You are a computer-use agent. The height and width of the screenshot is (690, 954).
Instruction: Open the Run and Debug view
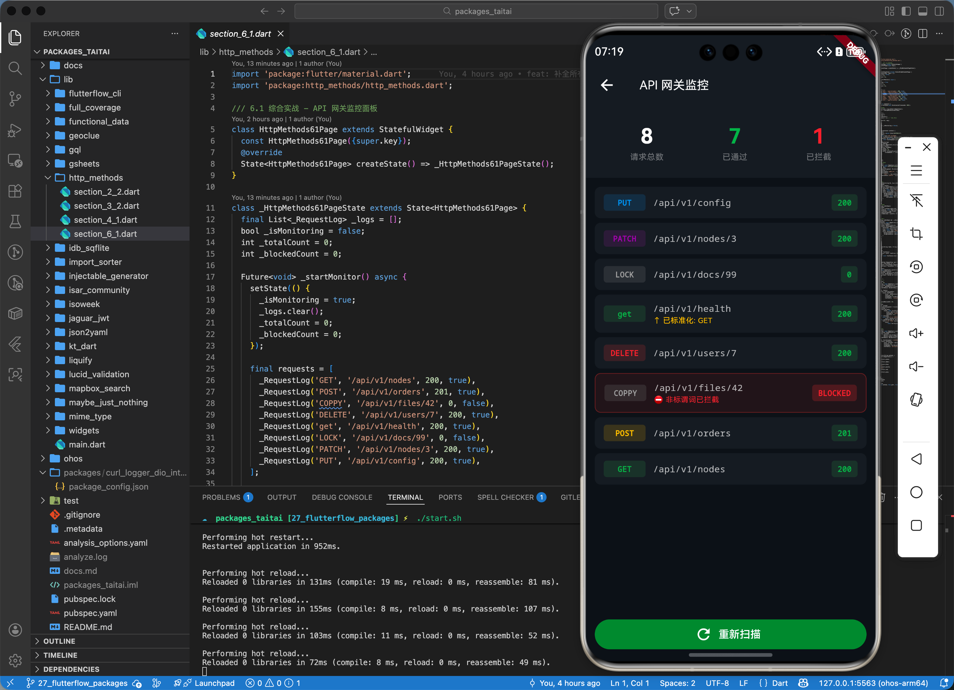coord(15,130)
